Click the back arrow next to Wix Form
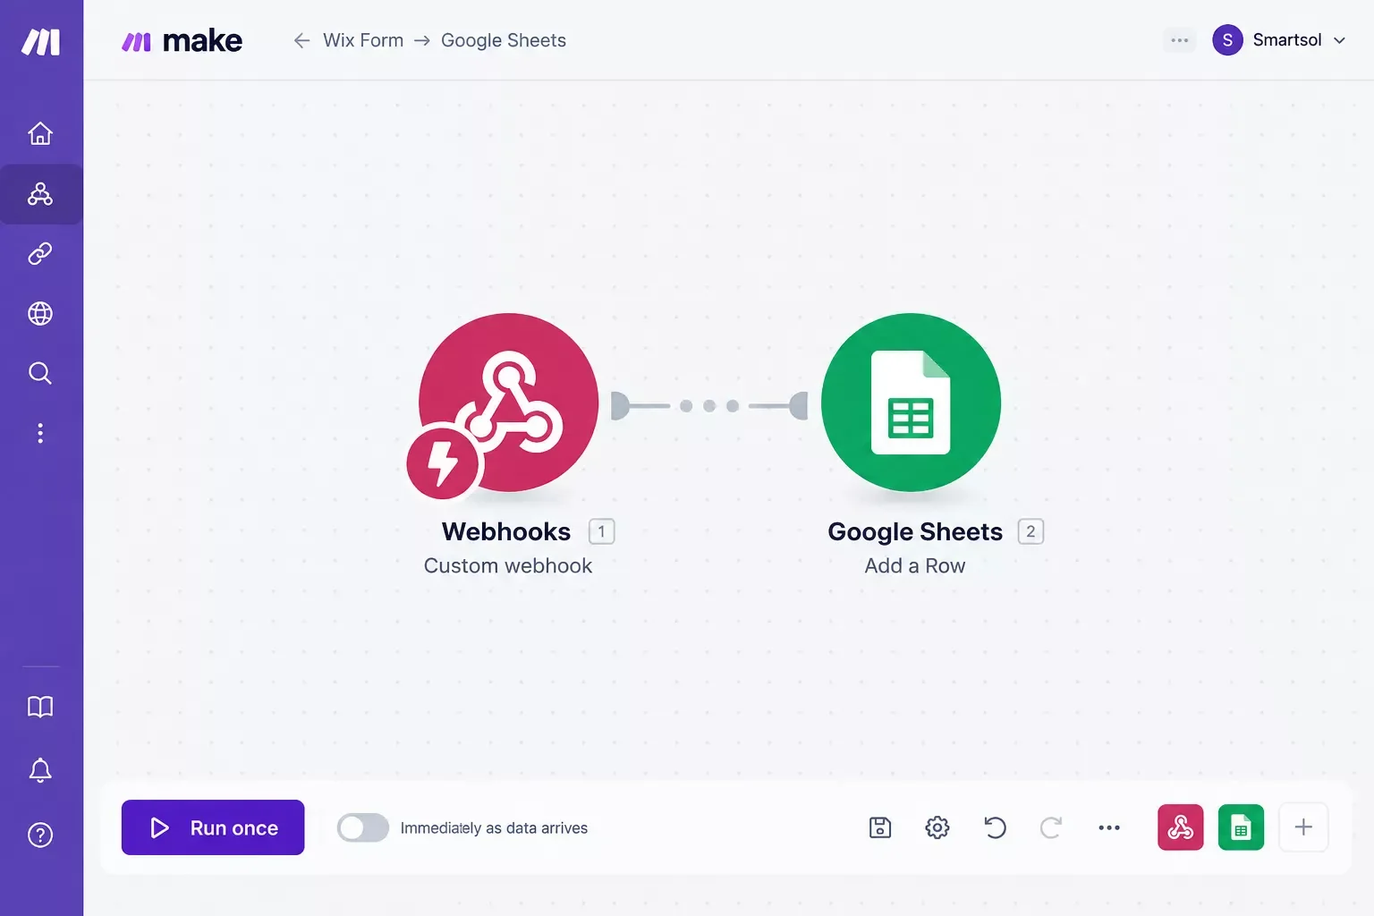The width and height of the screenshot is (1374, 916). tap(302, 40)
